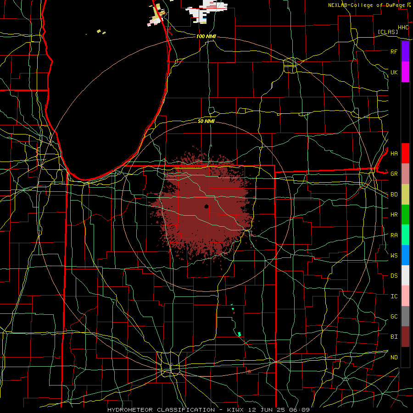Click the ND label in the legend
The width and height of the screenshot is (413, 413).
[394, 357]
